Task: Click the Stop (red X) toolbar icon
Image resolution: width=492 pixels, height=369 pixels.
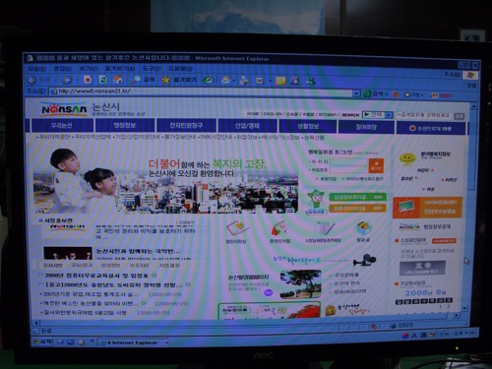Action: [88, 80]
